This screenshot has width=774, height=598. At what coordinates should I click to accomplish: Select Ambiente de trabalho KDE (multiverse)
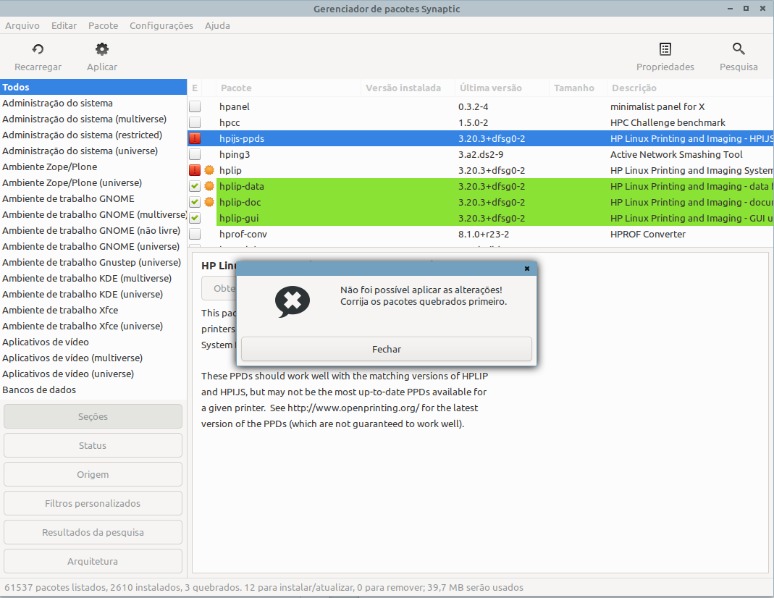(x=93, y=278)
